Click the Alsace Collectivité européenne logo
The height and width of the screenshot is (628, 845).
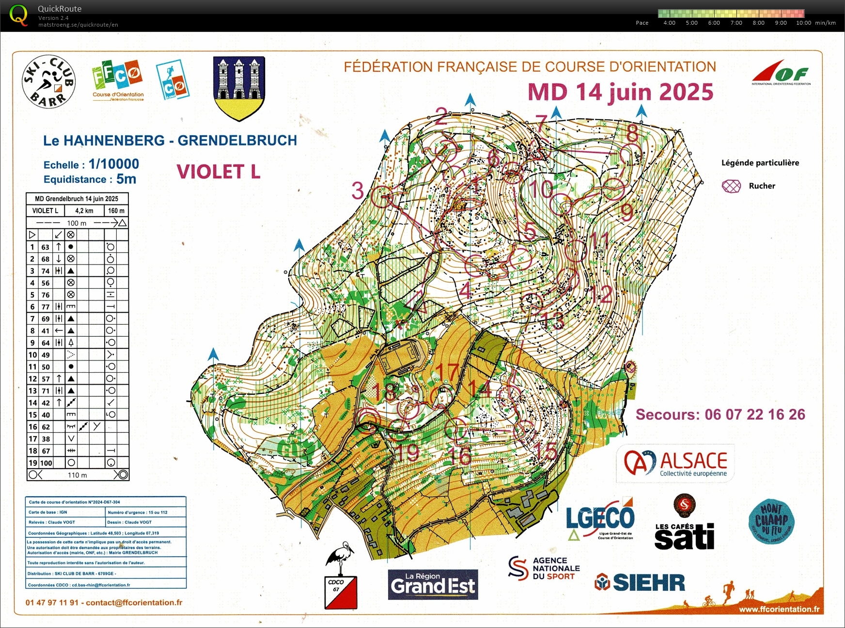click(x=675, y=463)
